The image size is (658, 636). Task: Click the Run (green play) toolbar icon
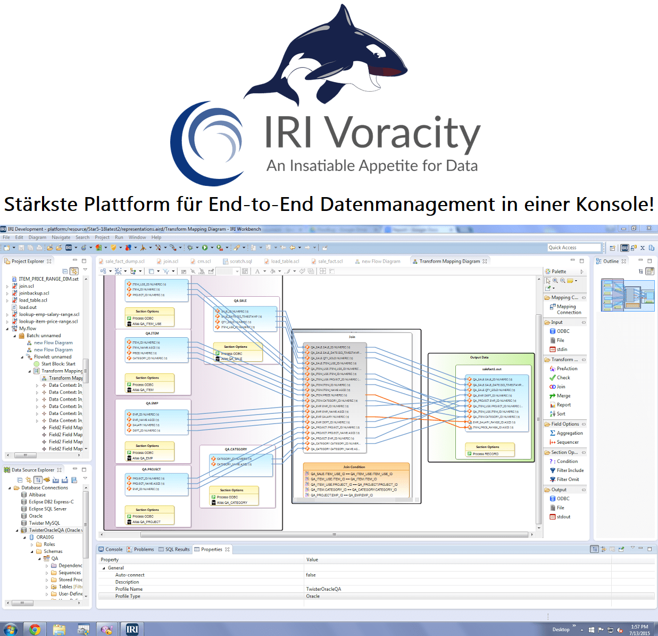tap(204, 248)
